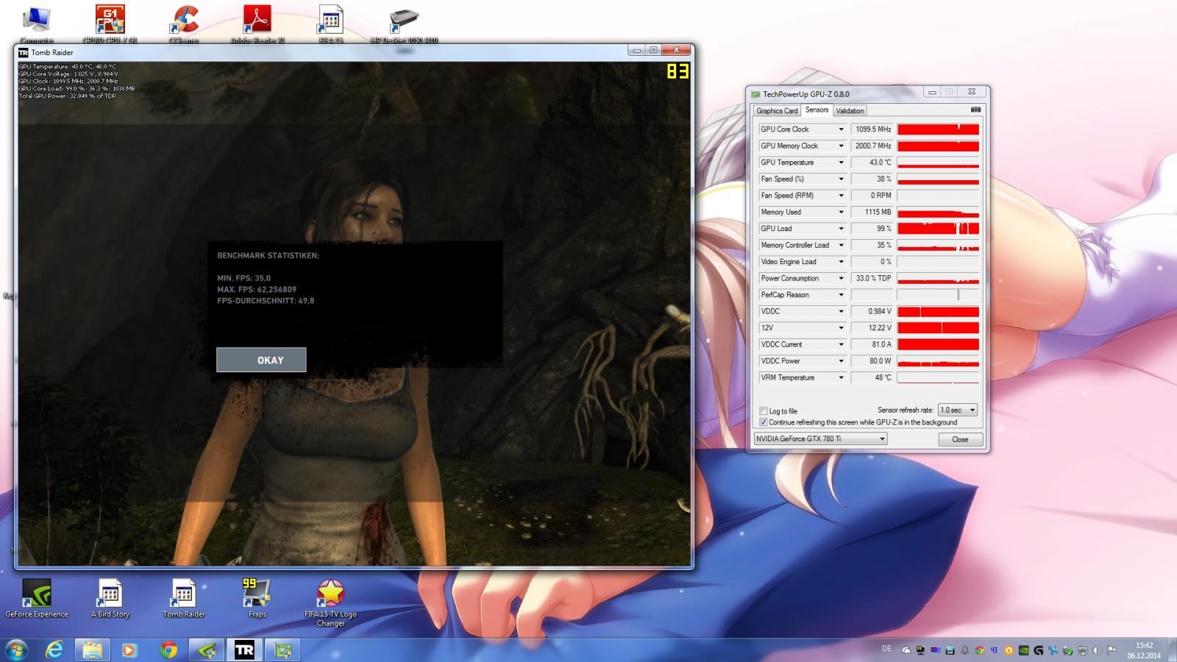1177x662 pixels.
Task: Open NVIDIA GeForce GTX 780 Ti selector
Action: point(820,438)
